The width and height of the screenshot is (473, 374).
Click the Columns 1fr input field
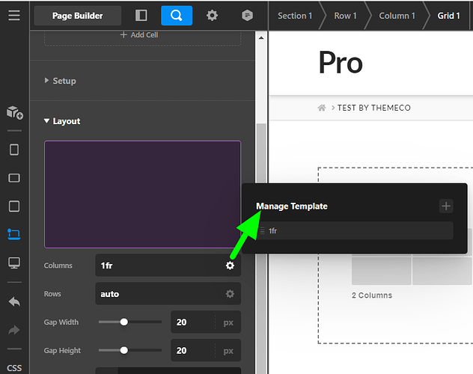pyautogui.click(x=159, y=266)
